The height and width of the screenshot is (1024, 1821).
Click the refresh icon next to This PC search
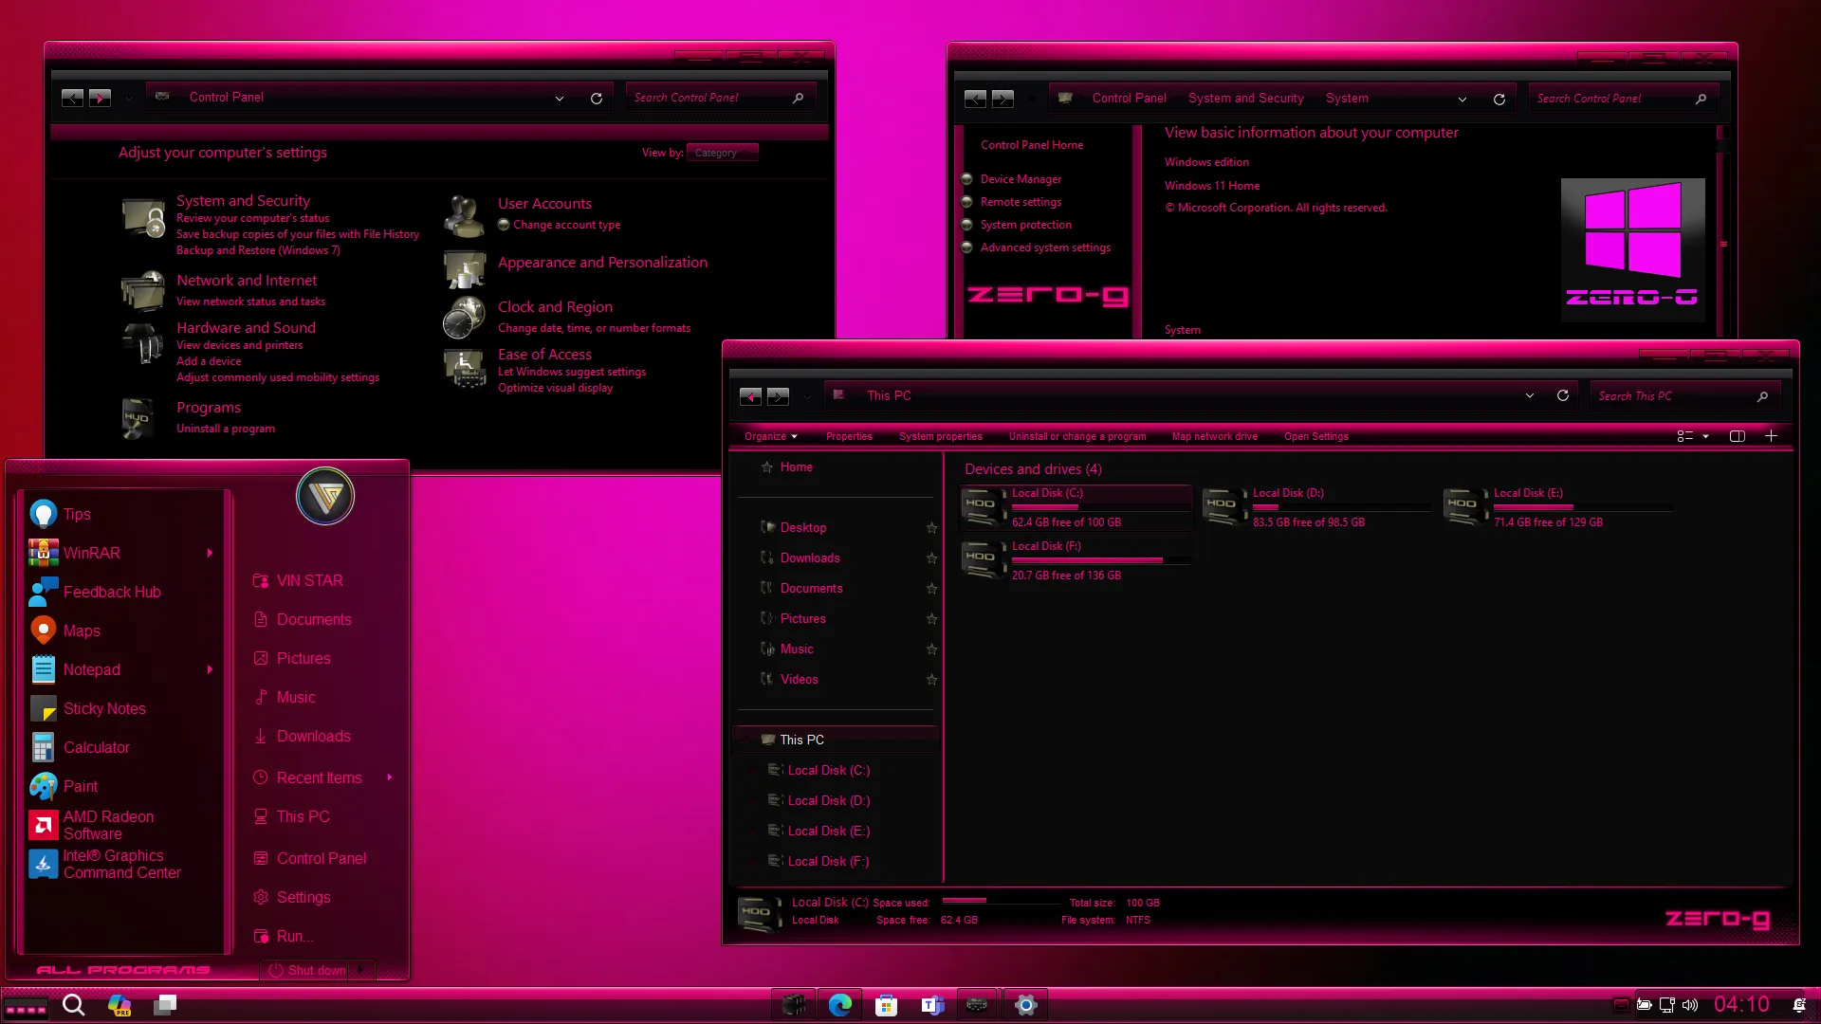pyautogui.click(x=1563, y=395)
